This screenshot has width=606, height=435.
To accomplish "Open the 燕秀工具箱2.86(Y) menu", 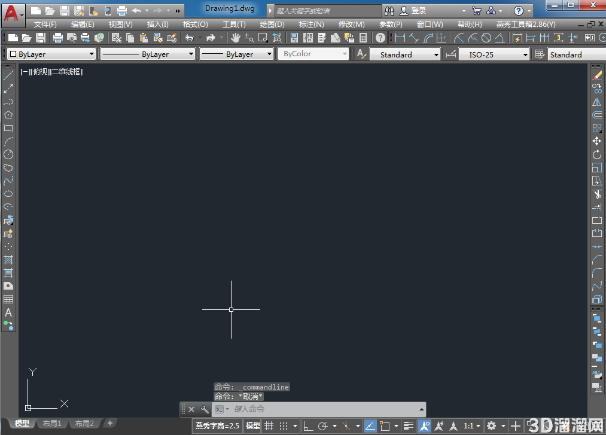I will click(x=526, y=25).
